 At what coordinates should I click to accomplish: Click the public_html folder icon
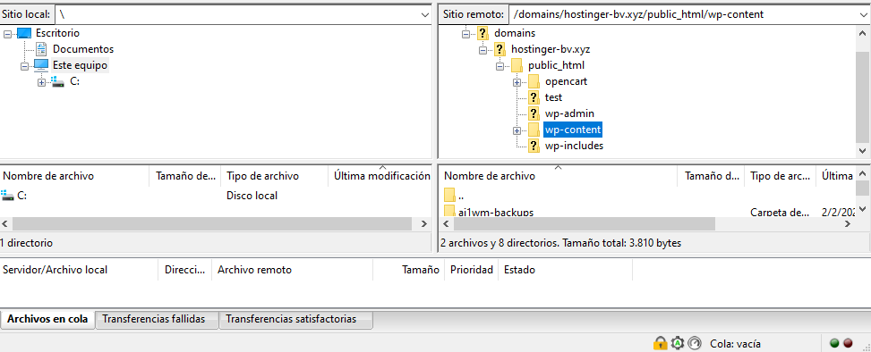pos(517,65)
